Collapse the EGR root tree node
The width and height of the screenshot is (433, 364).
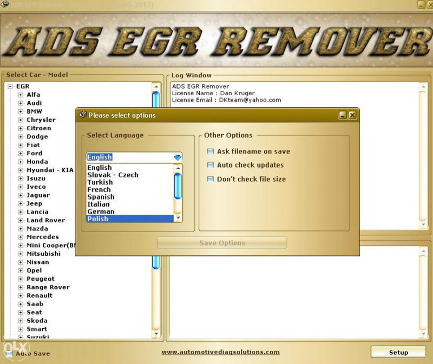coord(10,87)
